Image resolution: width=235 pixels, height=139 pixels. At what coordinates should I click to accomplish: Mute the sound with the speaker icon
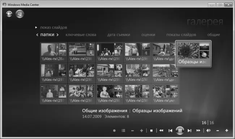[x=208, y=131]
